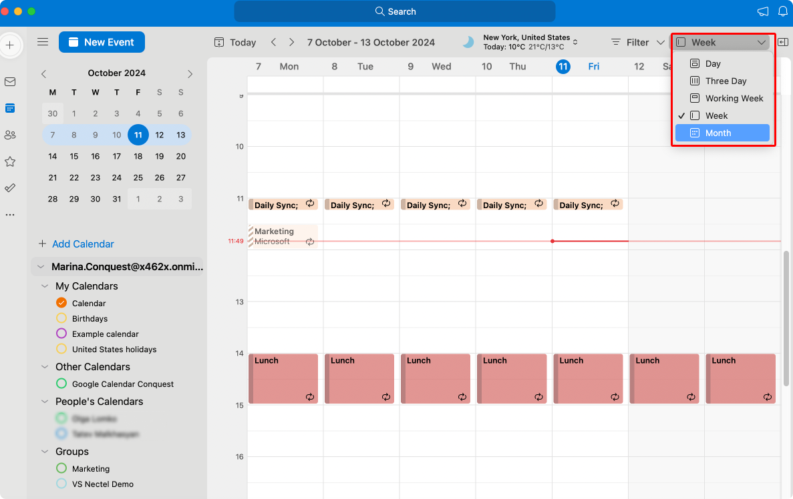This screenshot has width=793, height=499.
Task: Open the Calendar view in the sidebar
Action: click(10, 108)
